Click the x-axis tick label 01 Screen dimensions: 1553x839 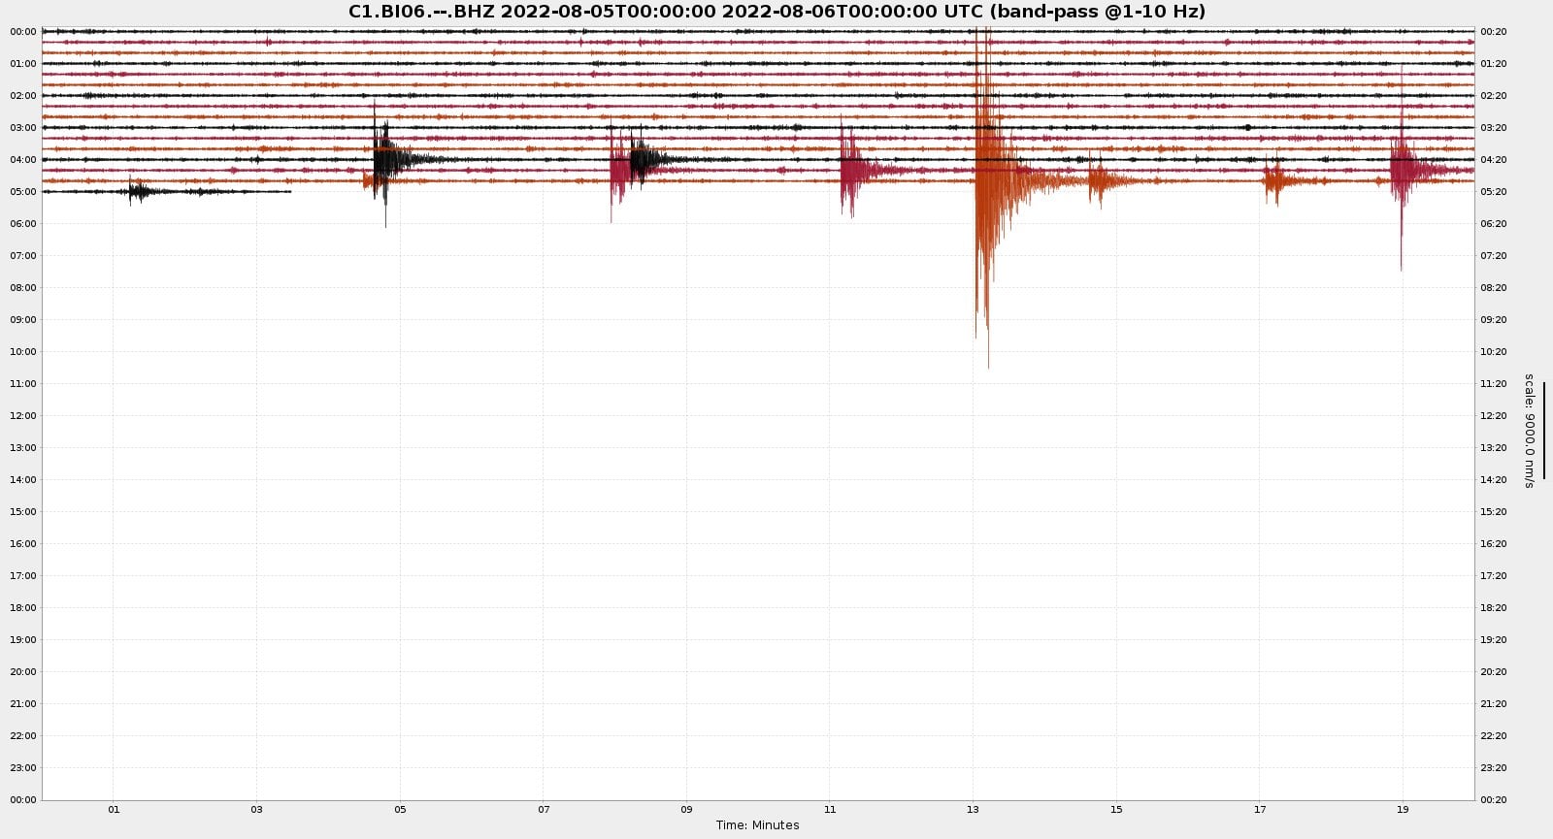point(114,810)
